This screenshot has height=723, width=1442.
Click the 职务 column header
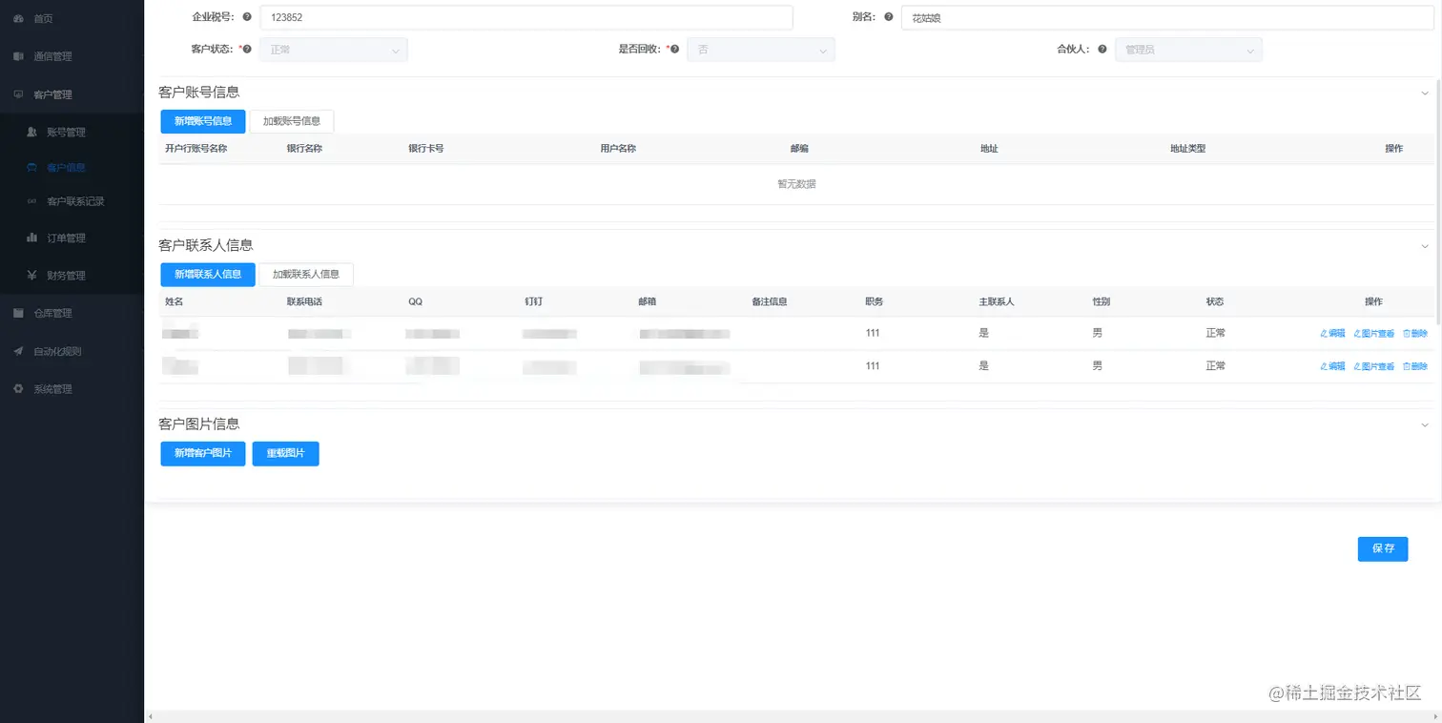pos(875,301)
